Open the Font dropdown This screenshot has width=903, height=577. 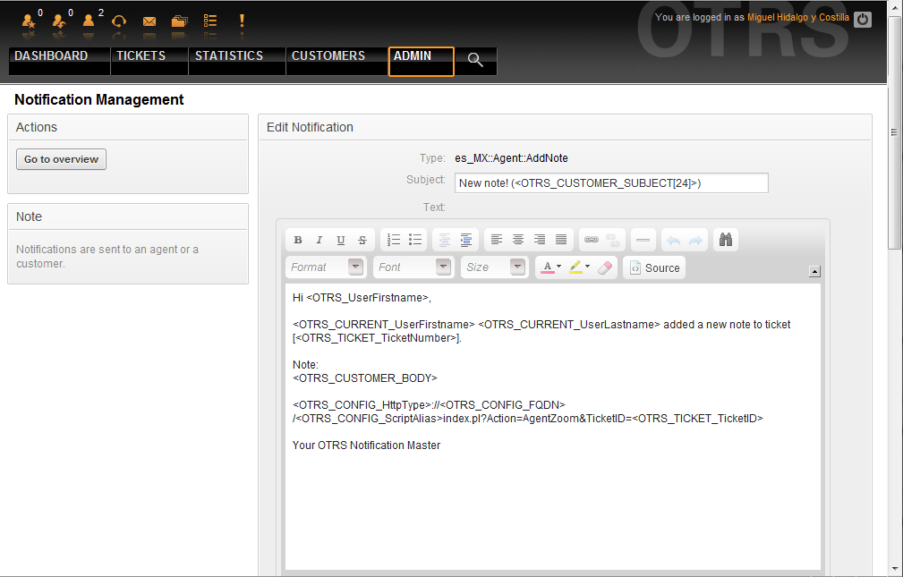413,267
